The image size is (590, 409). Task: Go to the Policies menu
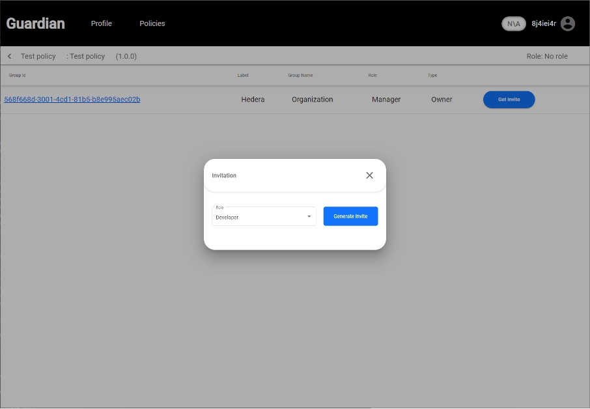[152, 23]
